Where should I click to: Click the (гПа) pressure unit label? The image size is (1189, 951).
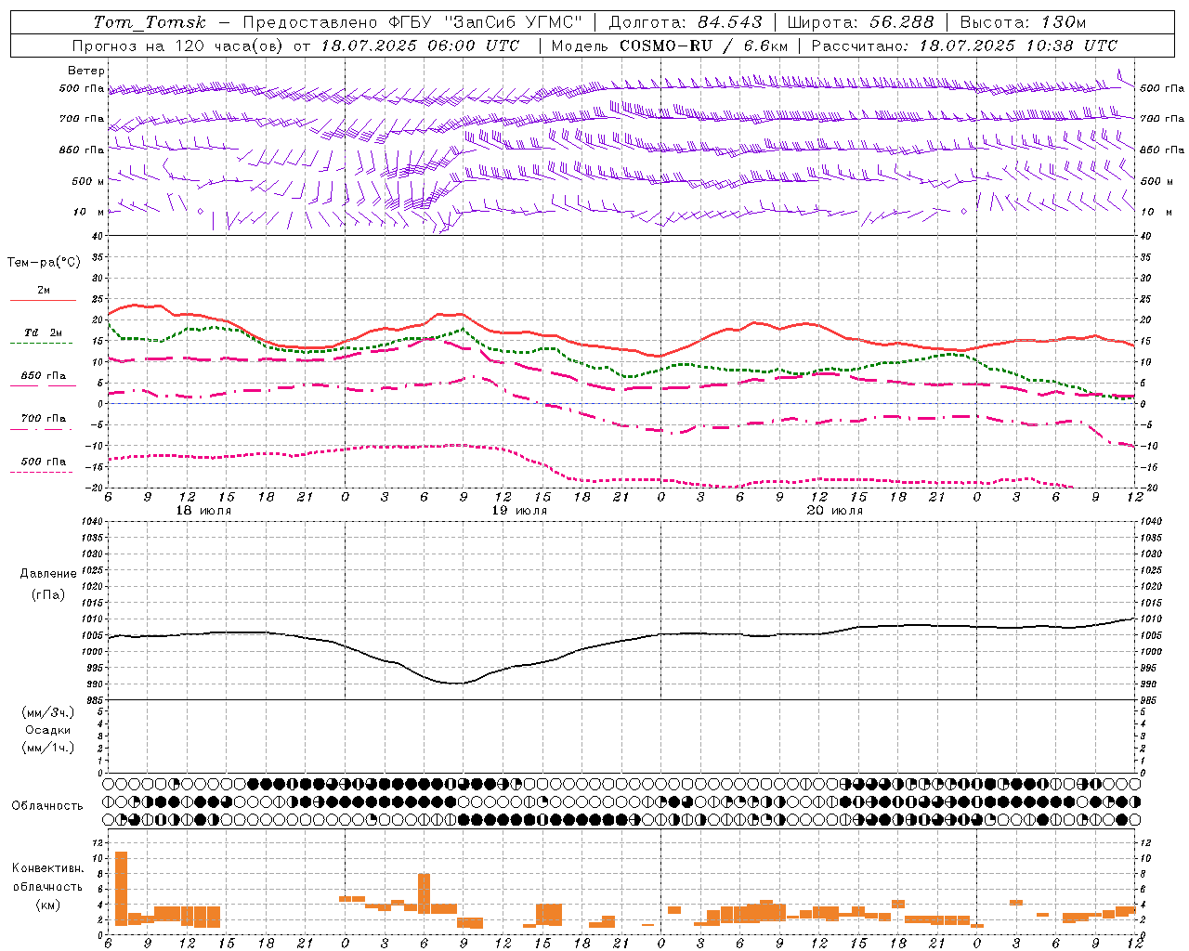point(48,595)
